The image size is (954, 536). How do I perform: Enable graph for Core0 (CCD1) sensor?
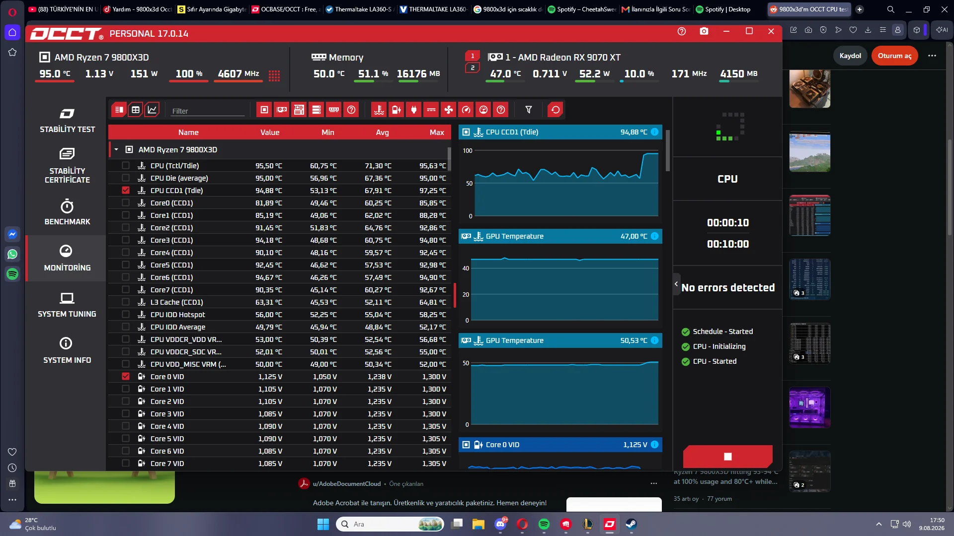click(x=126, y=202)
